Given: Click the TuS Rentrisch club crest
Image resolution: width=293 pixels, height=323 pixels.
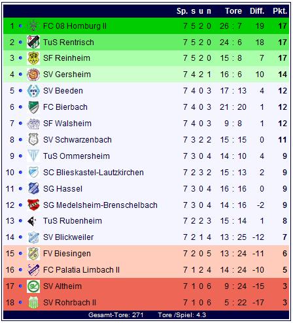Looking at the screenshot, I should (x=33, y=42).
